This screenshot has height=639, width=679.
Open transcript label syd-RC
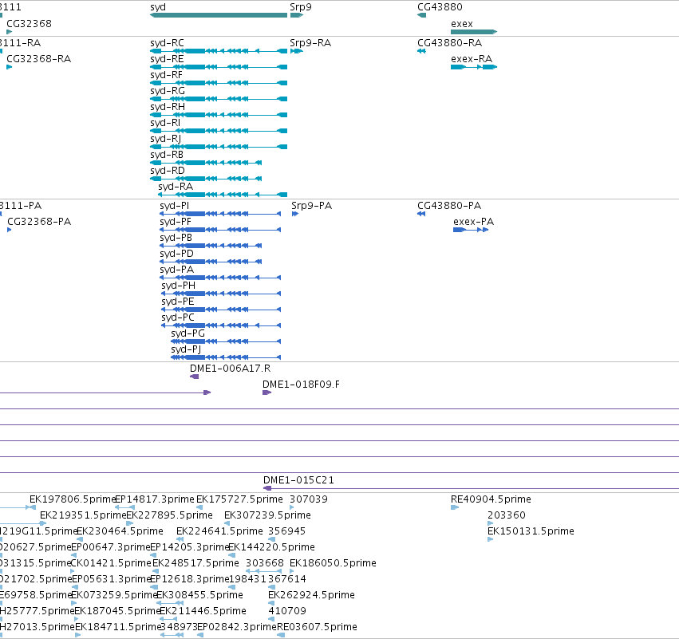167,43
